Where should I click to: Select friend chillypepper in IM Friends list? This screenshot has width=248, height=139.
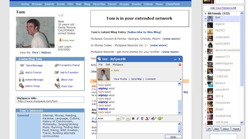coord(222,71)
